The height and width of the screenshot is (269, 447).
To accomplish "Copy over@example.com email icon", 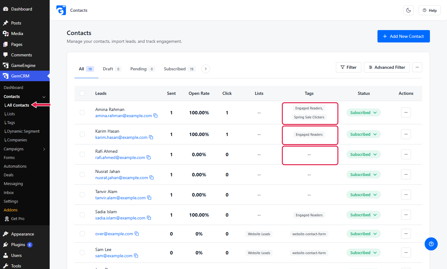I will (137, 234).
